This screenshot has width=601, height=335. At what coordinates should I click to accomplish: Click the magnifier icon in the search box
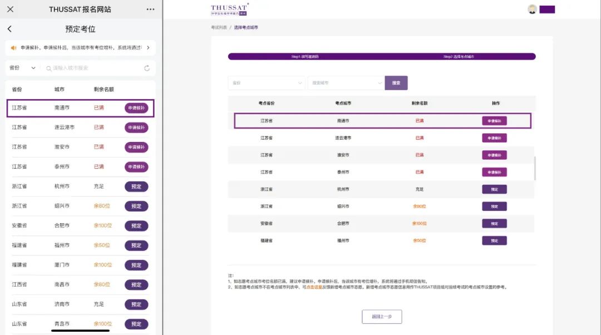coord(49,67)
